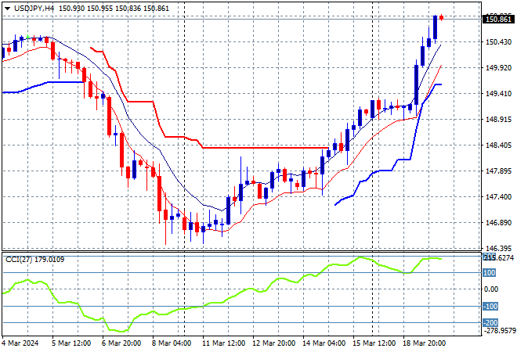Click the 146.890 price axis label
The image size is (517, 352).
[x=497, y=223]
